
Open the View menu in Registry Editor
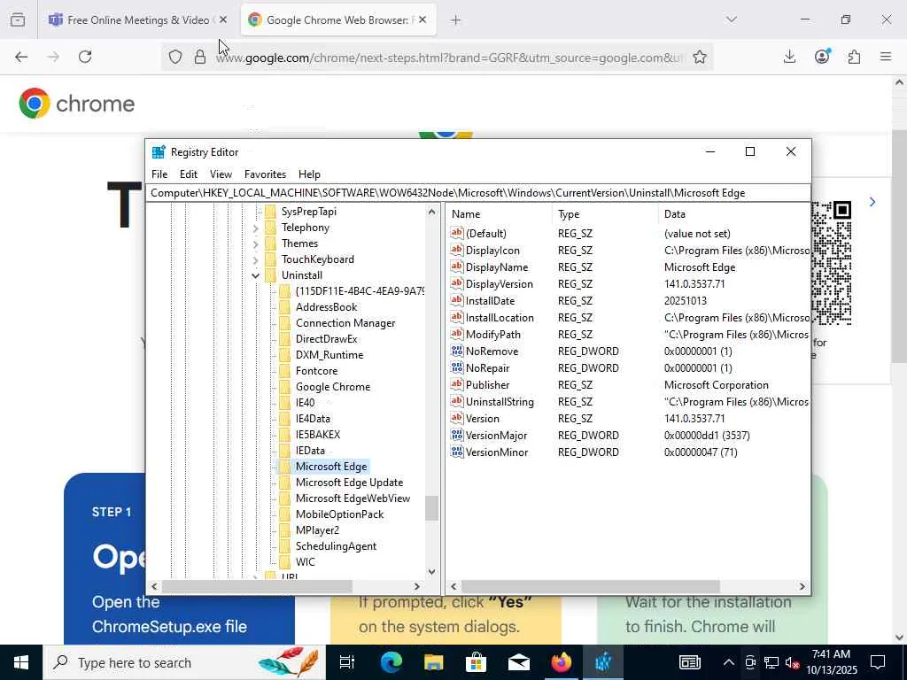pyautogui.click(x=221, y=174)
